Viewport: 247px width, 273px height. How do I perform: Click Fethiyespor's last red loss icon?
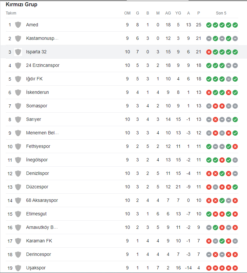click(235, 147)
